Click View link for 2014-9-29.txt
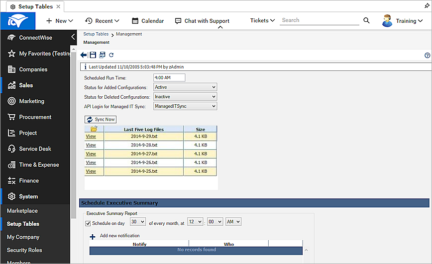Screen dimensions: 432x264 tap(91, 136)
